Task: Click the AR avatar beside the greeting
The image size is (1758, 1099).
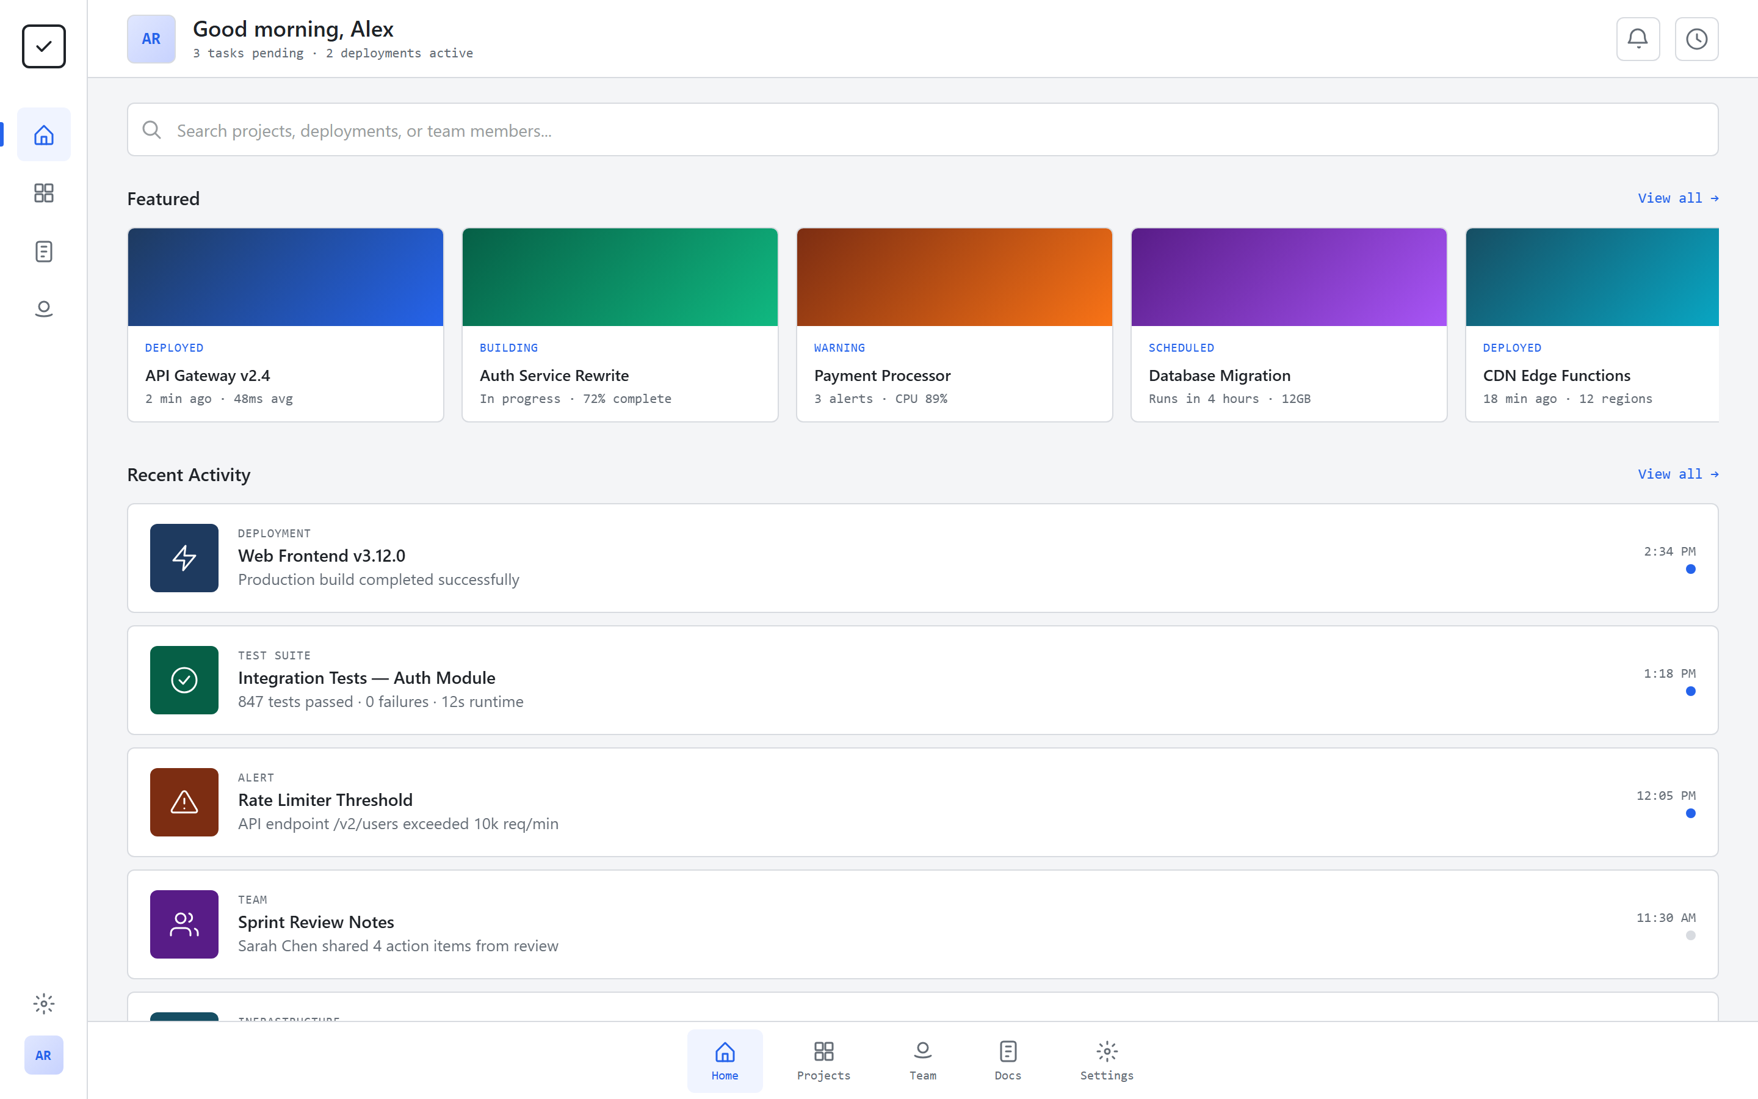Action: click(151, 38)
